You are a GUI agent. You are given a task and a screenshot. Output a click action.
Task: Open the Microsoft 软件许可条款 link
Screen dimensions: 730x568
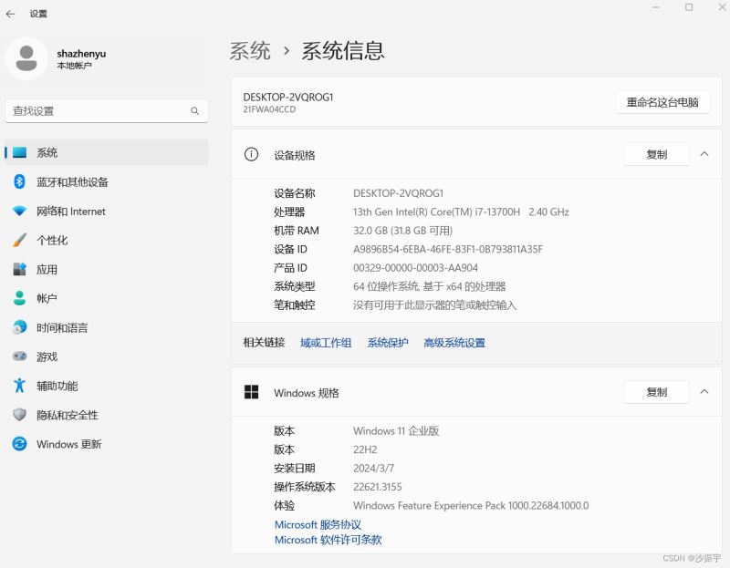pos(328,540)
